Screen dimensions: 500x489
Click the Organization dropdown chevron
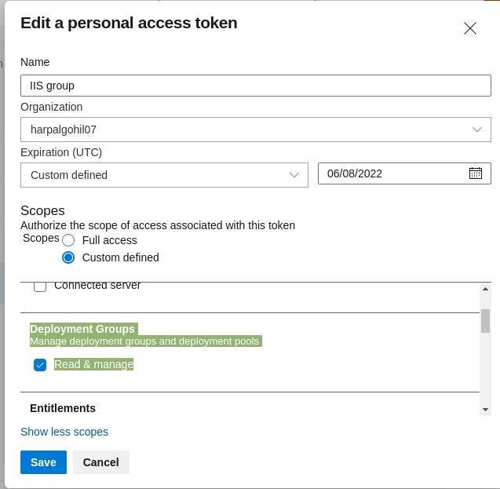(477, 130)
